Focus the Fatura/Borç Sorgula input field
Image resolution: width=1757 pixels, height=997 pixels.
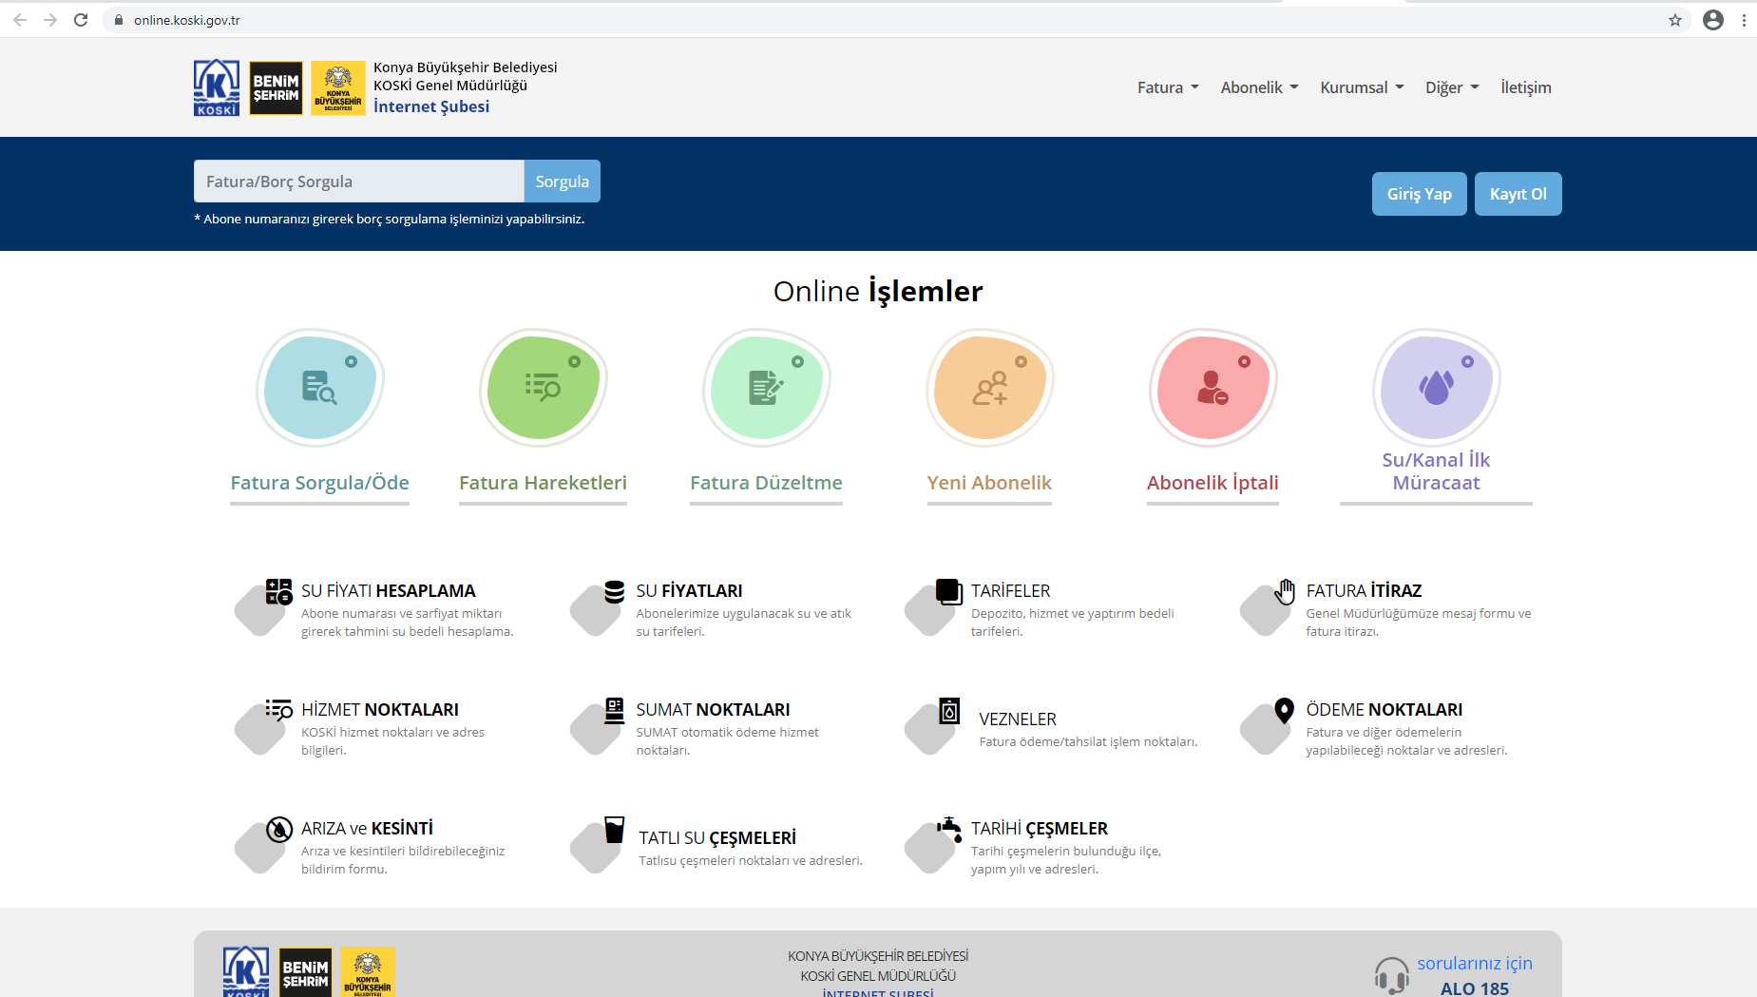tap(358, 182)
